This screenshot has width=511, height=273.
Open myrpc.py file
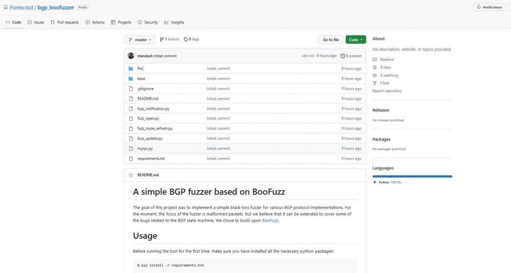point(145,148)
